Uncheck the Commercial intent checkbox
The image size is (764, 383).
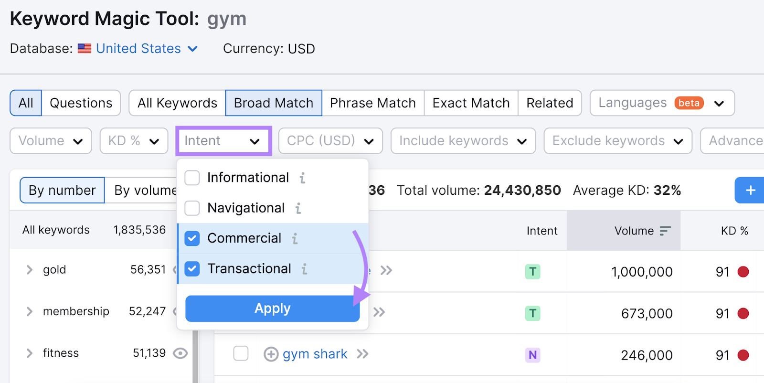click(x=192, y=238)
